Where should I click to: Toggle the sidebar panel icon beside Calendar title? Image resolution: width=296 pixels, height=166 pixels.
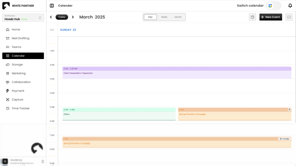[x=52, y=6]
